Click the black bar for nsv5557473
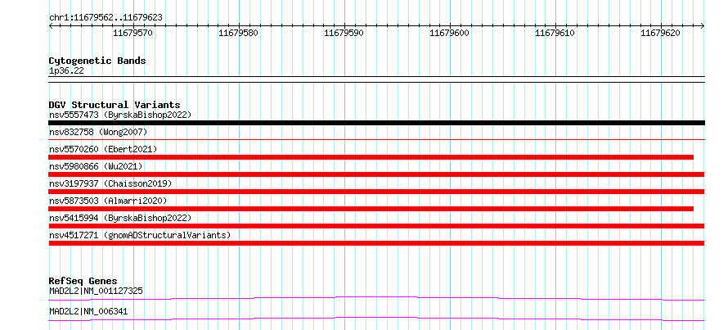Viewport: 728px width, 330px height. click(376, 123)
